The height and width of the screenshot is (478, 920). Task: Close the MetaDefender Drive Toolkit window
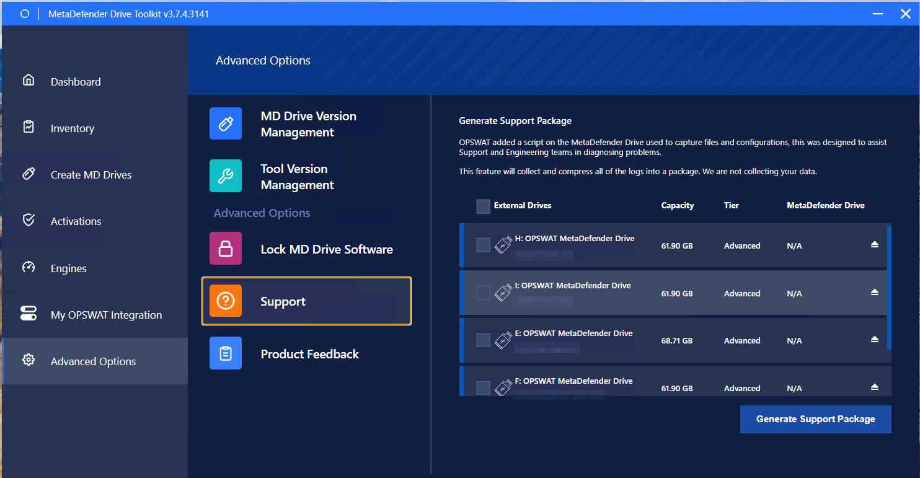[905, 14]
